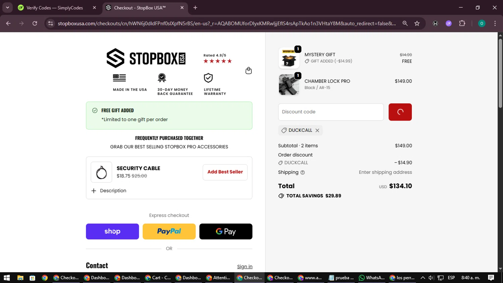503x283 pixels.
Task: Open the Chamber Lock Pro product thumbnail
Action: (x=289, y=85)
